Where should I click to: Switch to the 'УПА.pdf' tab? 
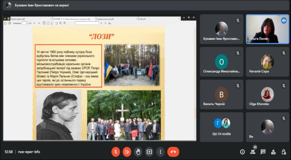click(159, 19)
